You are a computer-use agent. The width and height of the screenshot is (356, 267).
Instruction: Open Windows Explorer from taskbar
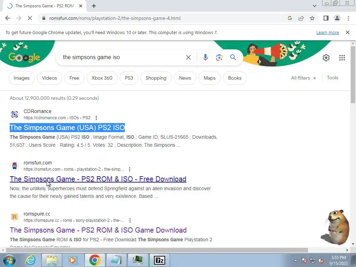pos(52,260)
